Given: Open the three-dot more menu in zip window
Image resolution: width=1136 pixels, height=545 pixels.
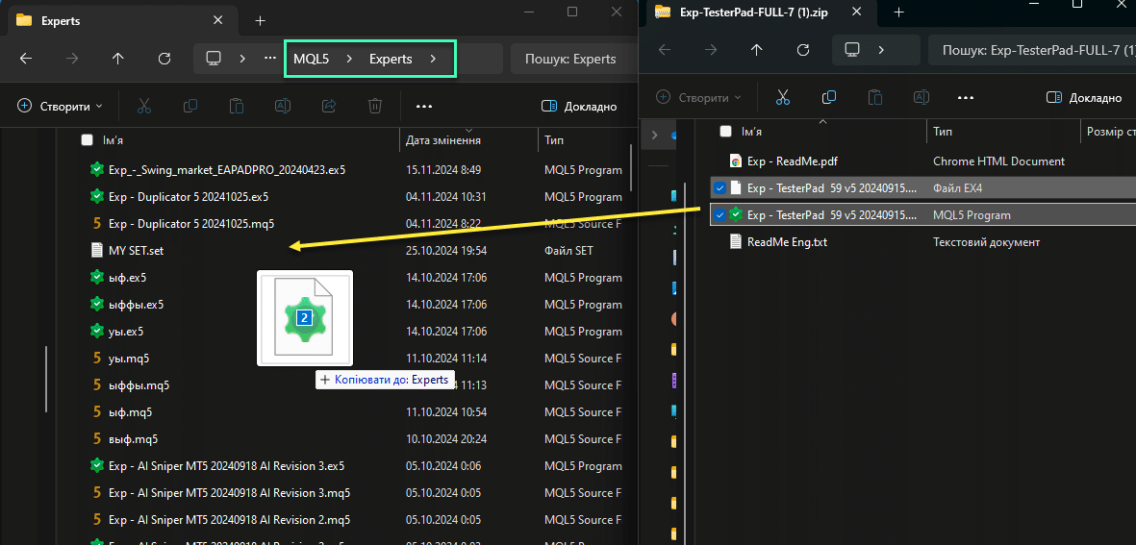Looking at the screenshot, I should click(966, 97).
